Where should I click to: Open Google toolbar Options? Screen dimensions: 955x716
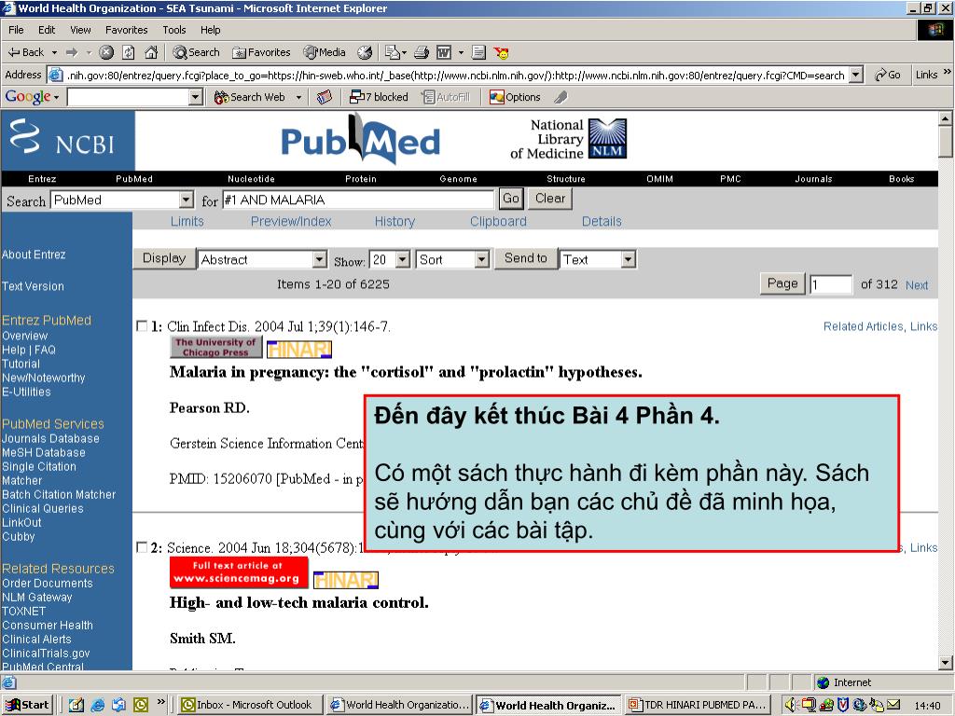click(515, 97)
